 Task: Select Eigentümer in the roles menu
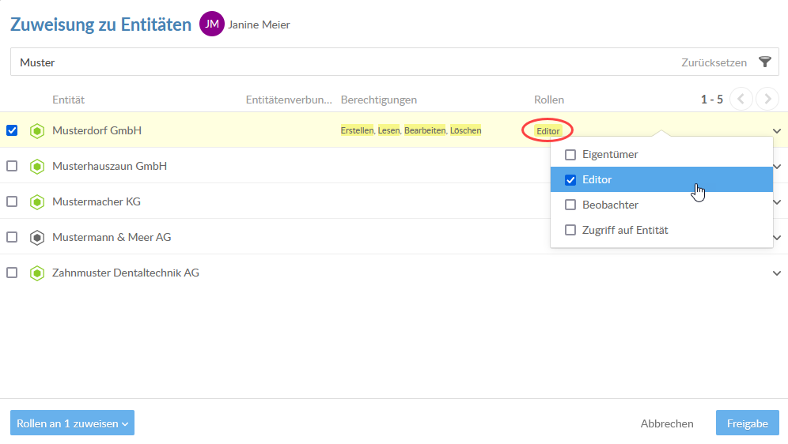pos(661,155)
